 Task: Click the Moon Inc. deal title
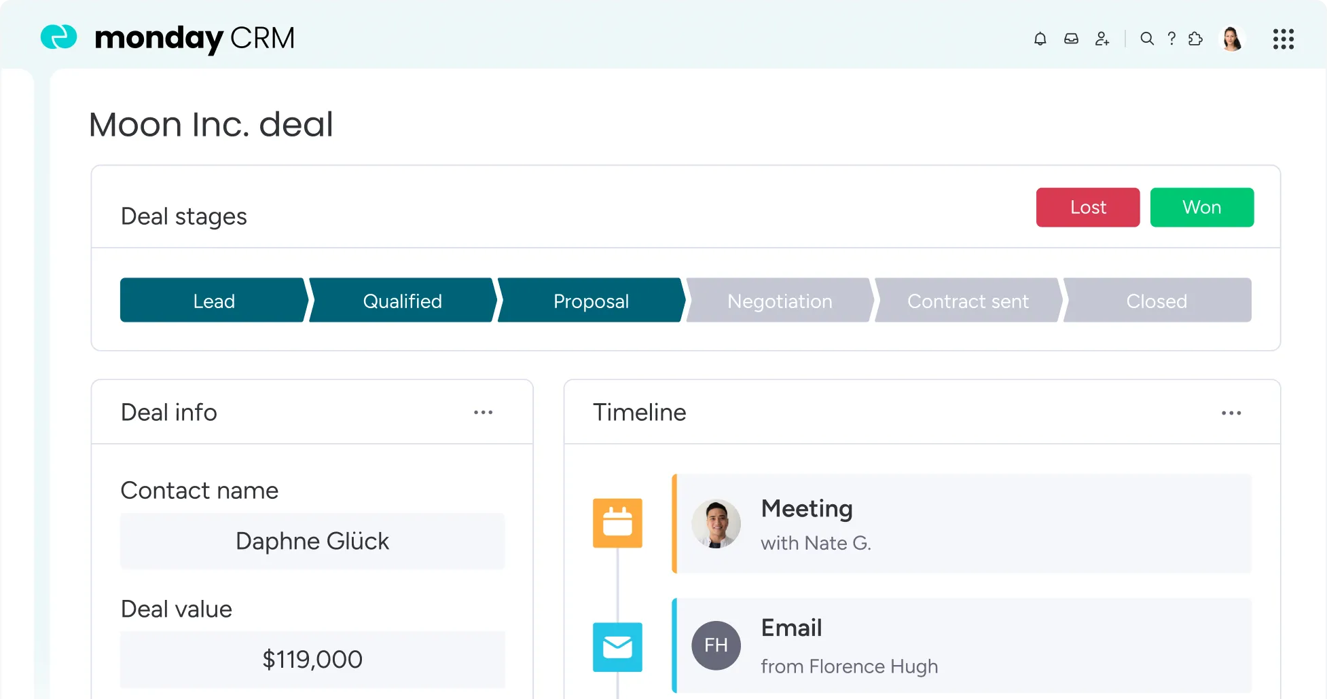tap(211, 124)
